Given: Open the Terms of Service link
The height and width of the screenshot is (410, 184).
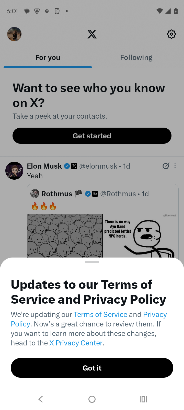Looking at the screenshot, I should pos(100,314).
